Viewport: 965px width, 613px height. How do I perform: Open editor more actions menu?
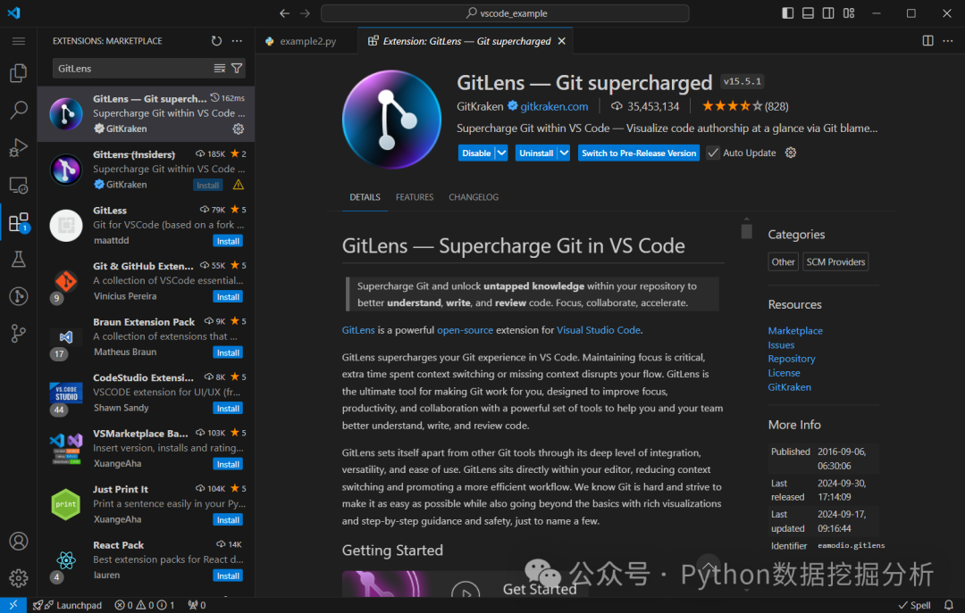pos(948,41)
